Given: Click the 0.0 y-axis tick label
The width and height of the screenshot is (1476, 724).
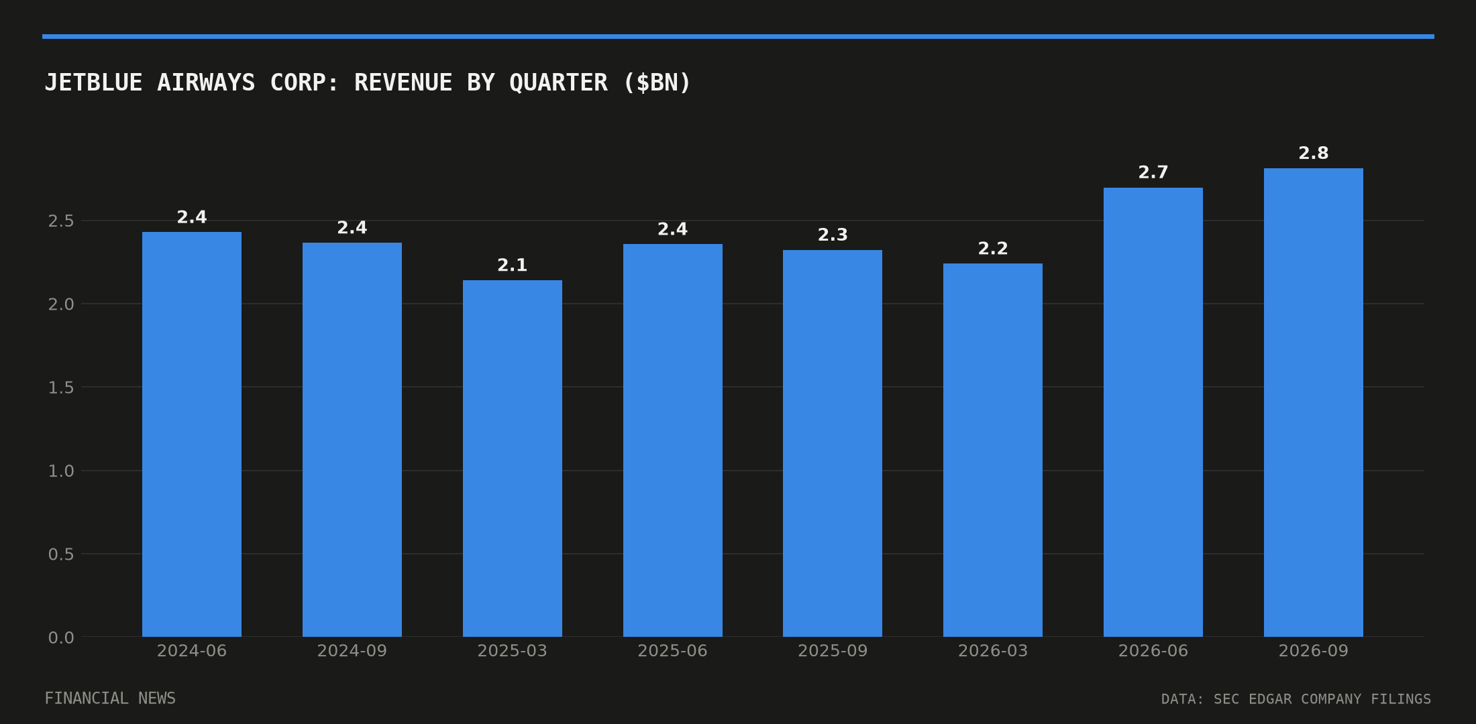Looking at the screenshot, I should point(61,638).
